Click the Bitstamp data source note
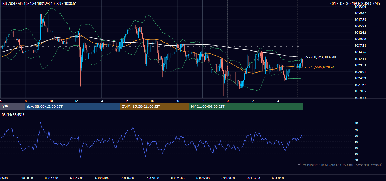This screenshot has width=386, height=181. click(x=340, y=165)
